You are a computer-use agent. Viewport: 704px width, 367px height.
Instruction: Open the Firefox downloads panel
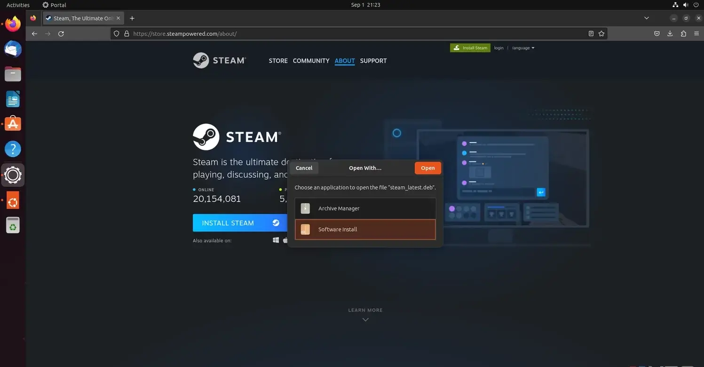pos(670,34)
